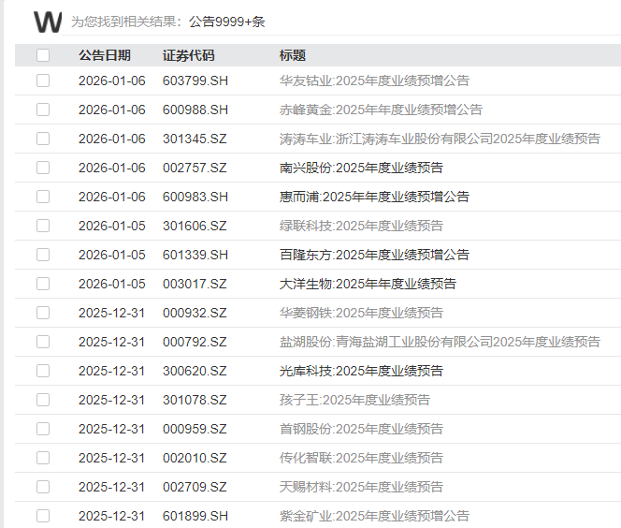
Task: Select security code 301345.SZ
Action: tap(195, 139)
